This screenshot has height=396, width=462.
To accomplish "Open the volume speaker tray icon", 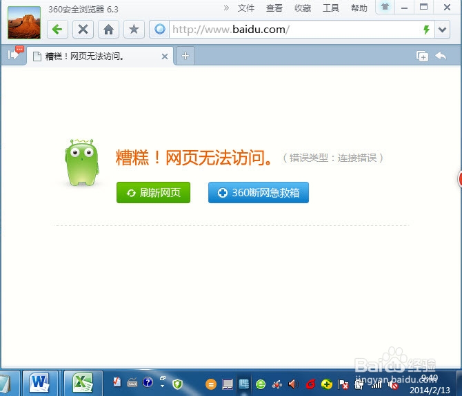I will point(293,384).
